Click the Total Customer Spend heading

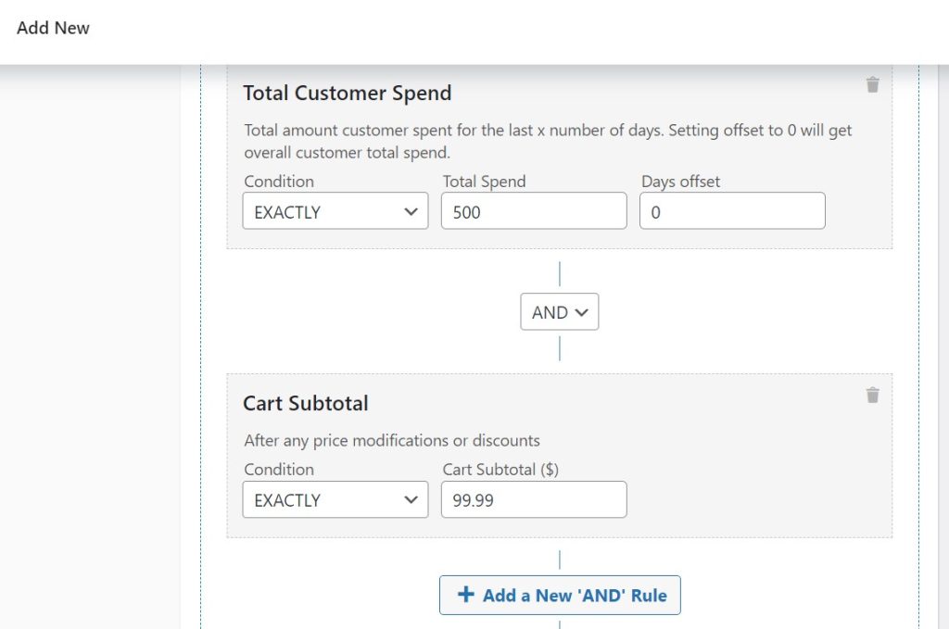click(x=348, y=94)
